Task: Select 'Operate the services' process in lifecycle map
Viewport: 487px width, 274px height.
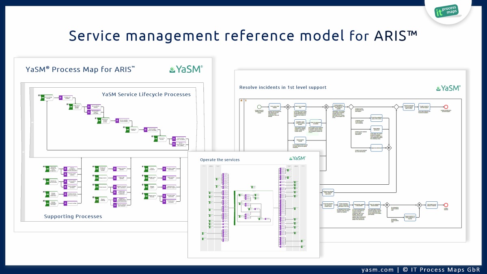Action: pyautogui.click(x=132, y=130)
